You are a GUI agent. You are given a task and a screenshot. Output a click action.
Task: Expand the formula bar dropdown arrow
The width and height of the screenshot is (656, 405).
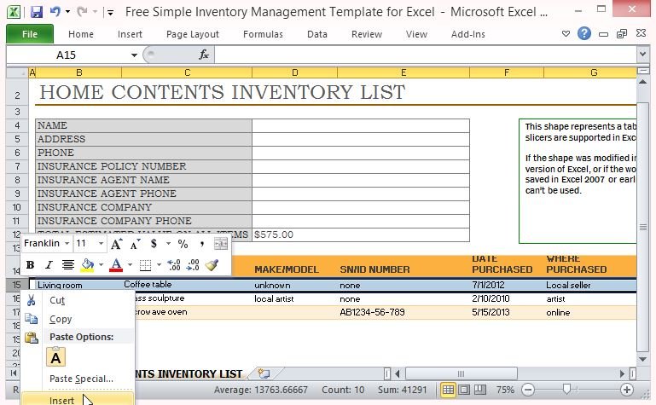642,55
